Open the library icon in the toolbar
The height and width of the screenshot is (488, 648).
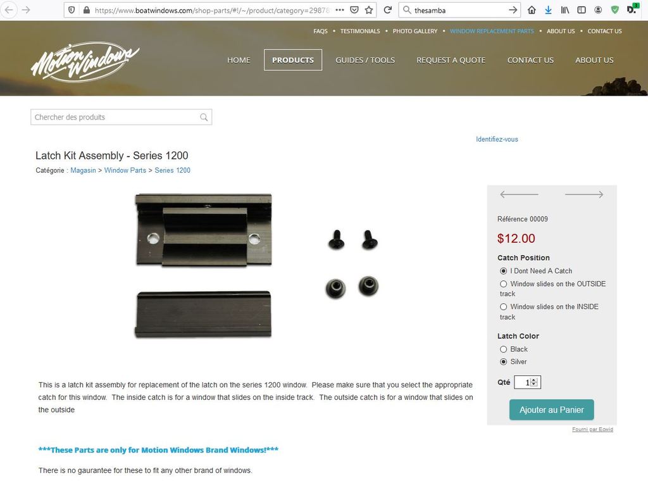tap(564, 10)
